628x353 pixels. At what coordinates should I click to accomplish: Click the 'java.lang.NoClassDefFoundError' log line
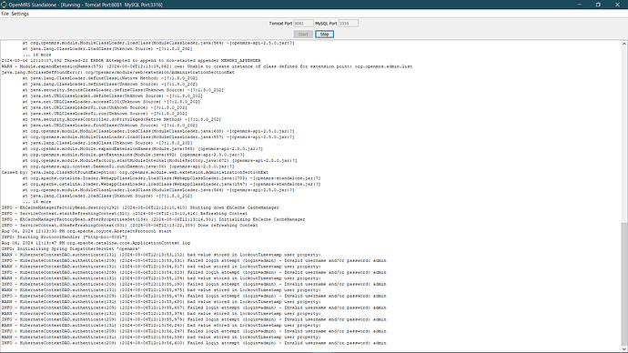(118, 73)
